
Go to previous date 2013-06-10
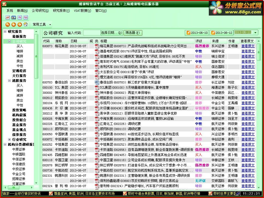(197, 33)
